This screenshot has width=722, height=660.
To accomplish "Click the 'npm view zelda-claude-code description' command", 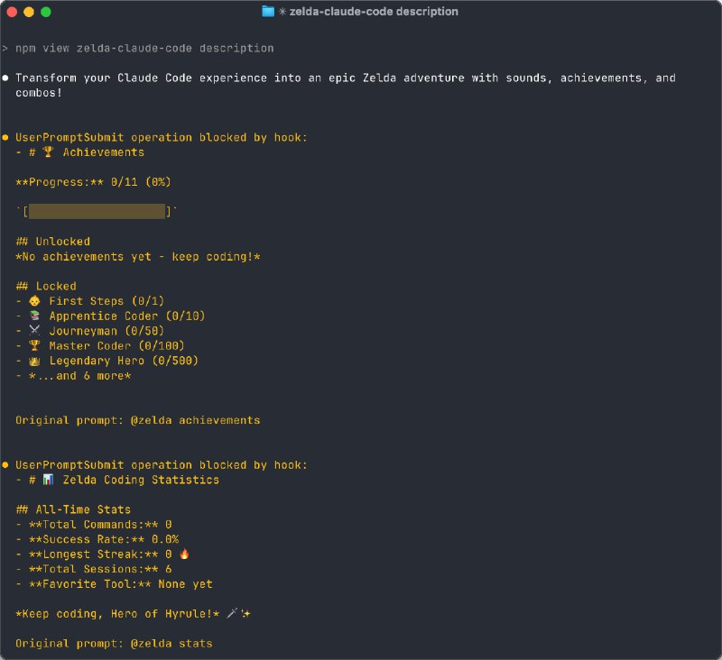I will click(x=144, y=49).
